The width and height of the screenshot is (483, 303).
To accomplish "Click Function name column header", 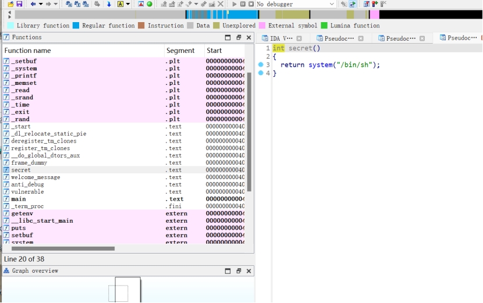I will click(x=27, y=51).
